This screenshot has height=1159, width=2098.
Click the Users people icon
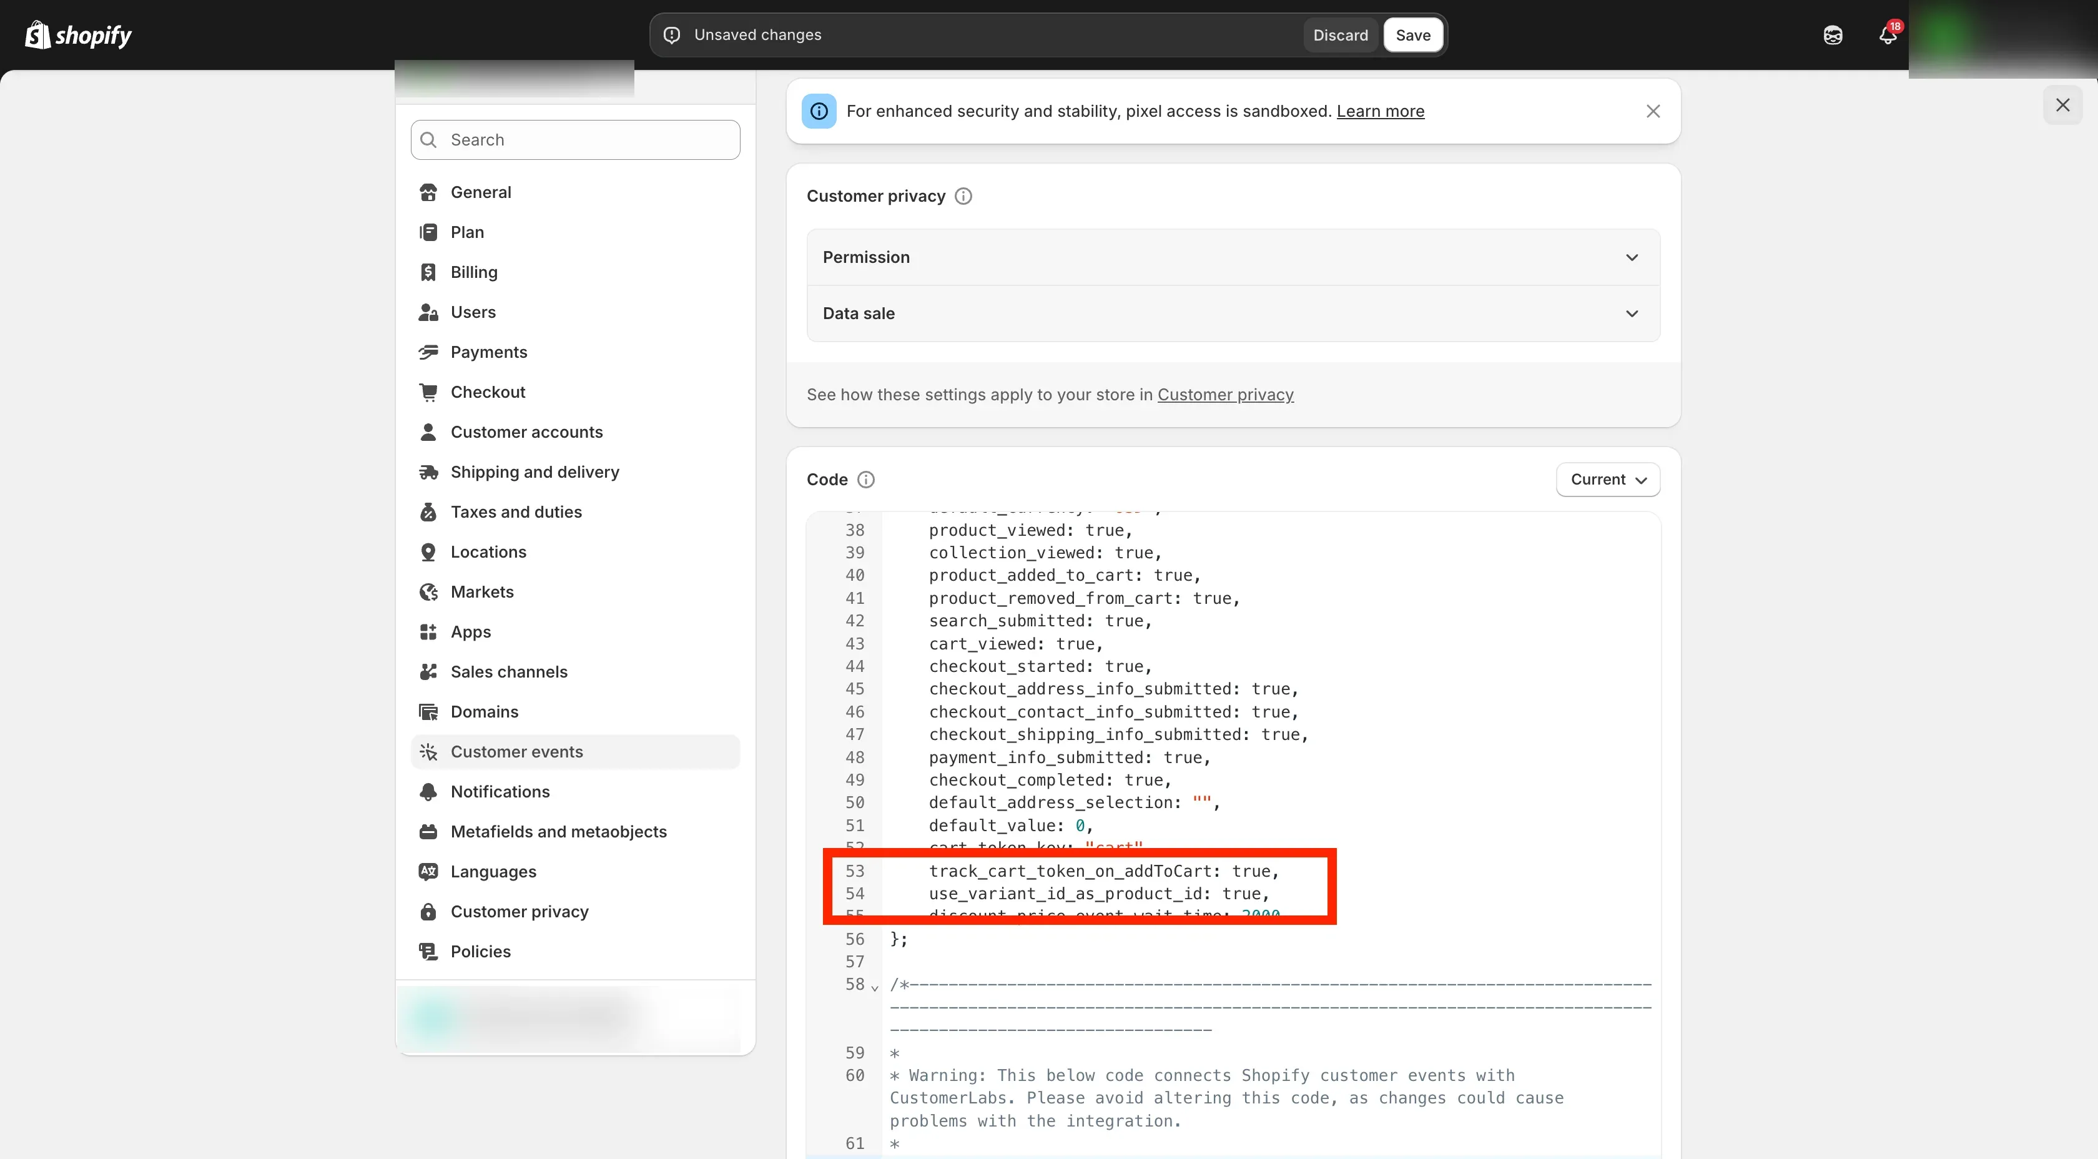click(428, 312)
